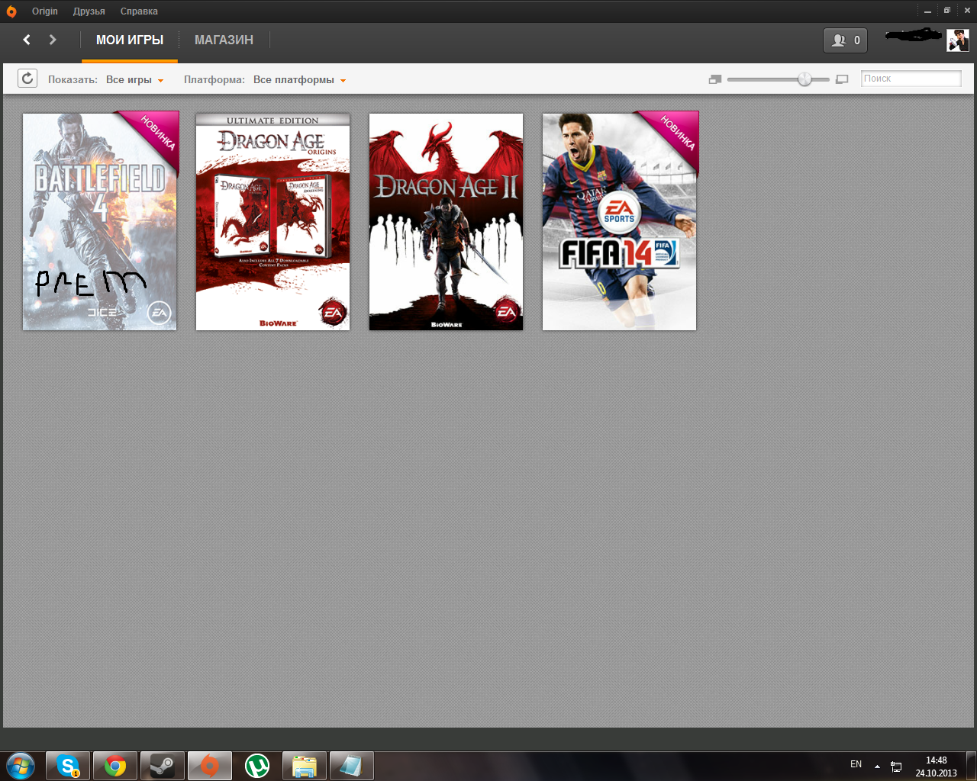Go forward with the right arrow

pyautogui.click(x=53, y=40)
